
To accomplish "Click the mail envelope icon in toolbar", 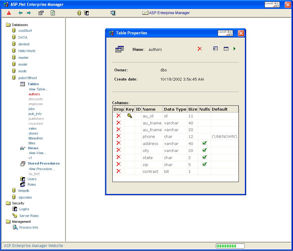I will tap(145, 13).
